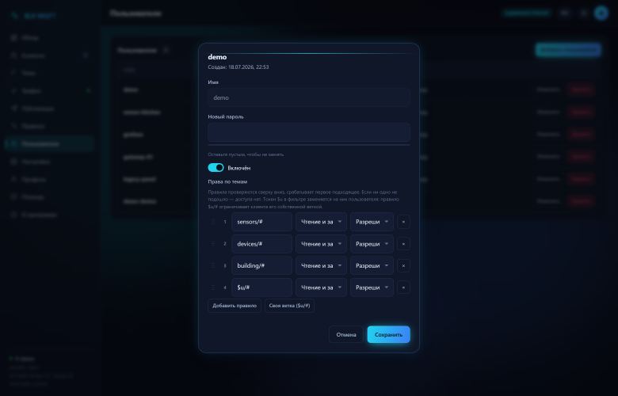Open Разреши dropdown for sensors/# rule
Image resolution: width=618 pixels, height=396 pixels.
[x=372, y=222]
